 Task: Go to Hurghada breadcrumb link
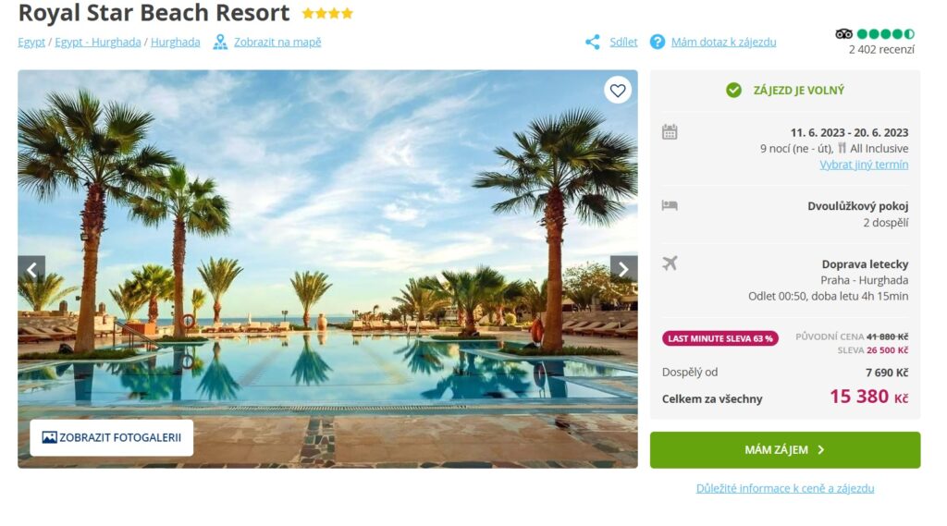175,43
